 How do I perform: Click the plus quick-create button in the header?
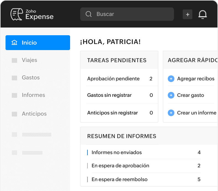point(187,14)
